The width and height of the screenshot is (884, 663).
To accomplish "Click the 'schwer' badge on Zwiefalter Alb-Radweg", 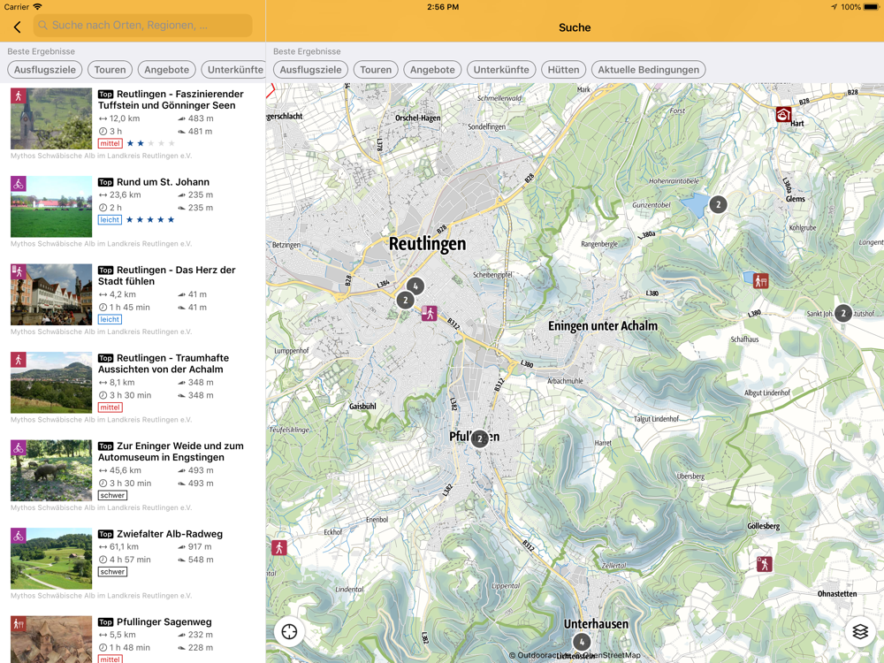I will tap(113, 572).
